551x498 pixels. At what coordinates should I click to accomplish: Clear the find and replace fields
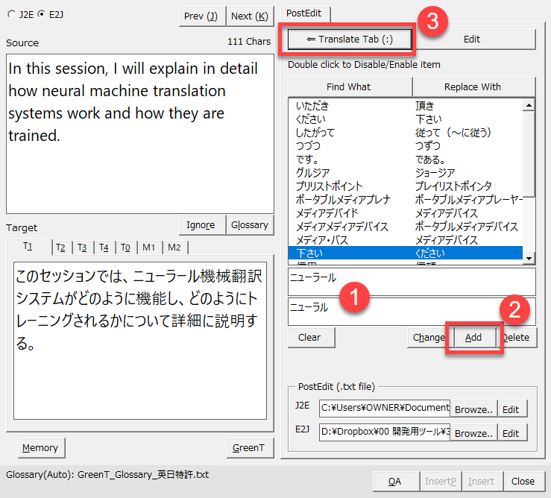coord(310,338)
